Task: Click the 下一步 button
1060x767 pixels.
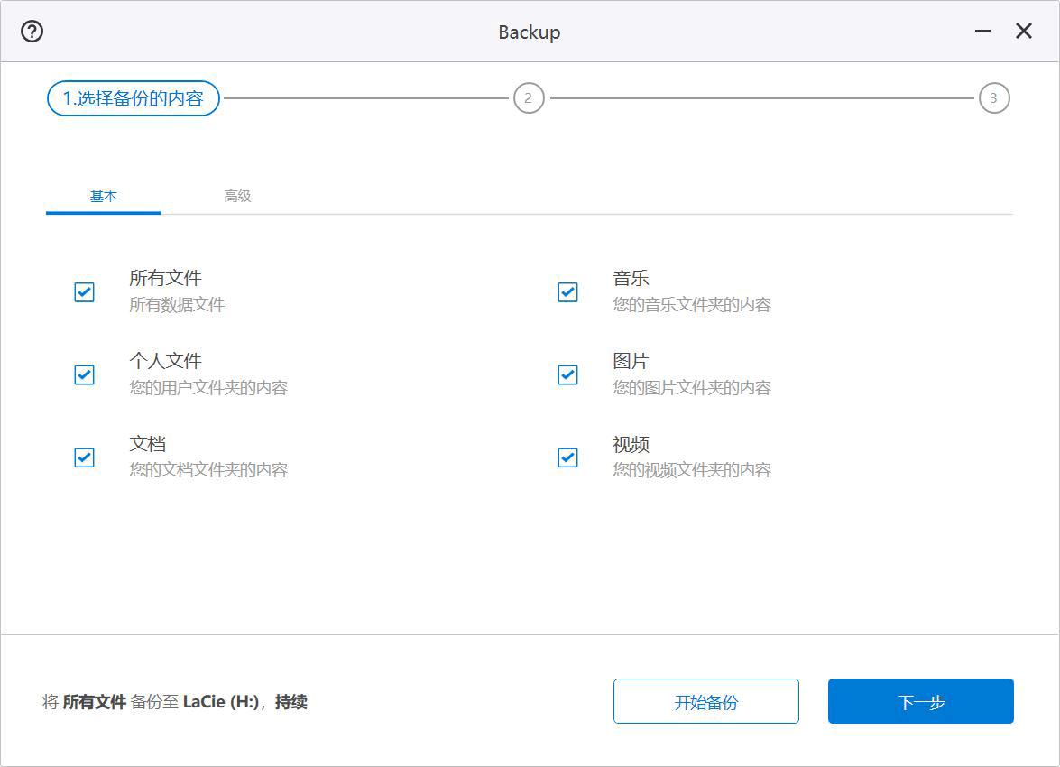Action: tap(920, 701)
